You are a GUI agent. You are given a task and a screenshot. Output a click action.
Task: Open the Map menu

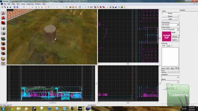point(13,4)
